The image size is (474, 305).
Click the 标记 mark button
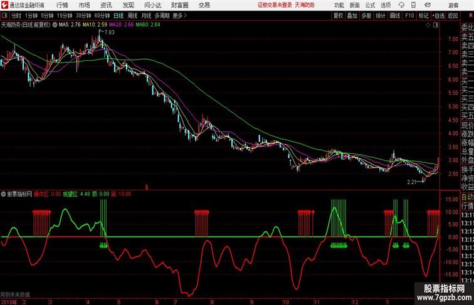423,16
